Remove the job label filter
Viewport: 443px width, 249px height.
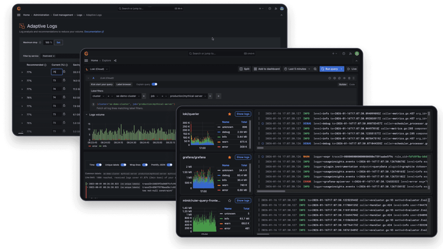pyautogui.click(x=210, y=96)
